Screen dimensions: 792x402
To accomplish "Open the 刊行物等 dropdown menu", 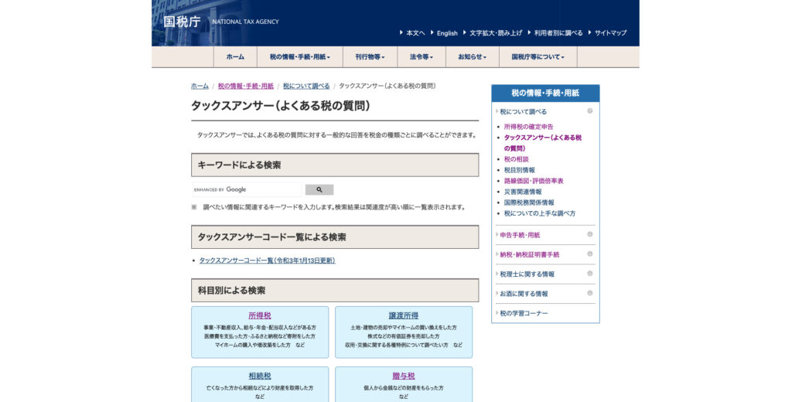I will coord(370,57).
